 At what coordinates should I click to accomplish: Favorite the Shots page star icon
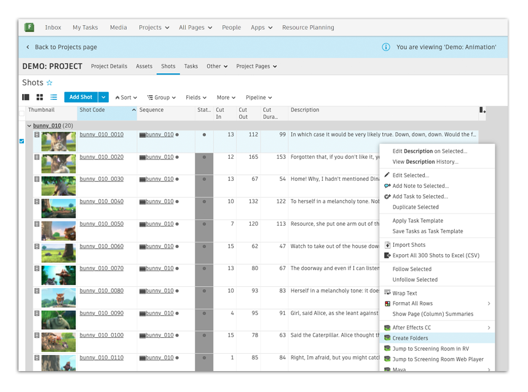[50, 82]
